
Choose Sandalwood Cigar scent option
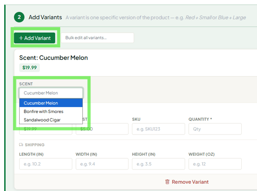(51, 120)
